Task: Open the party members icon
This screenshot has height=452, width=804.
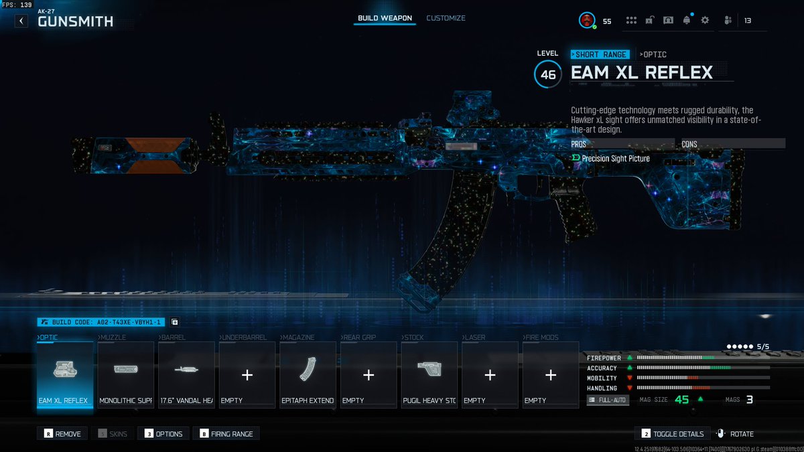Action: click(x=728, y=21)
